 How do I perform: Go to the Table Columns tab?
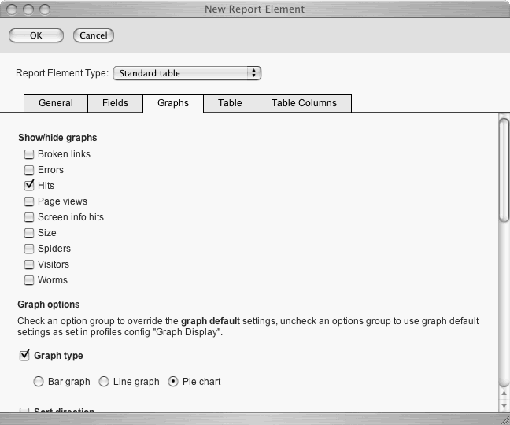[304, 103]
